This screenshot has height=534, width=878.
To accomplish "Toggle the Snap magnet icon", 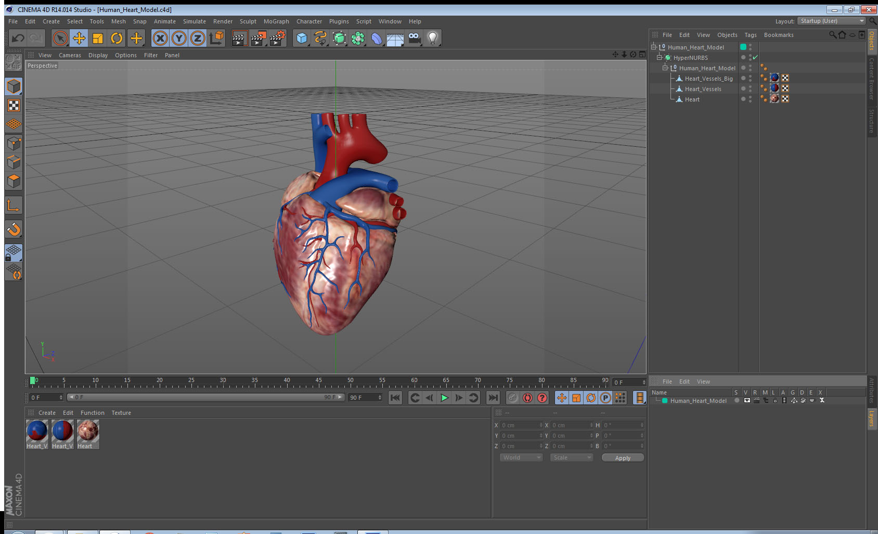I will click(14, 229).
